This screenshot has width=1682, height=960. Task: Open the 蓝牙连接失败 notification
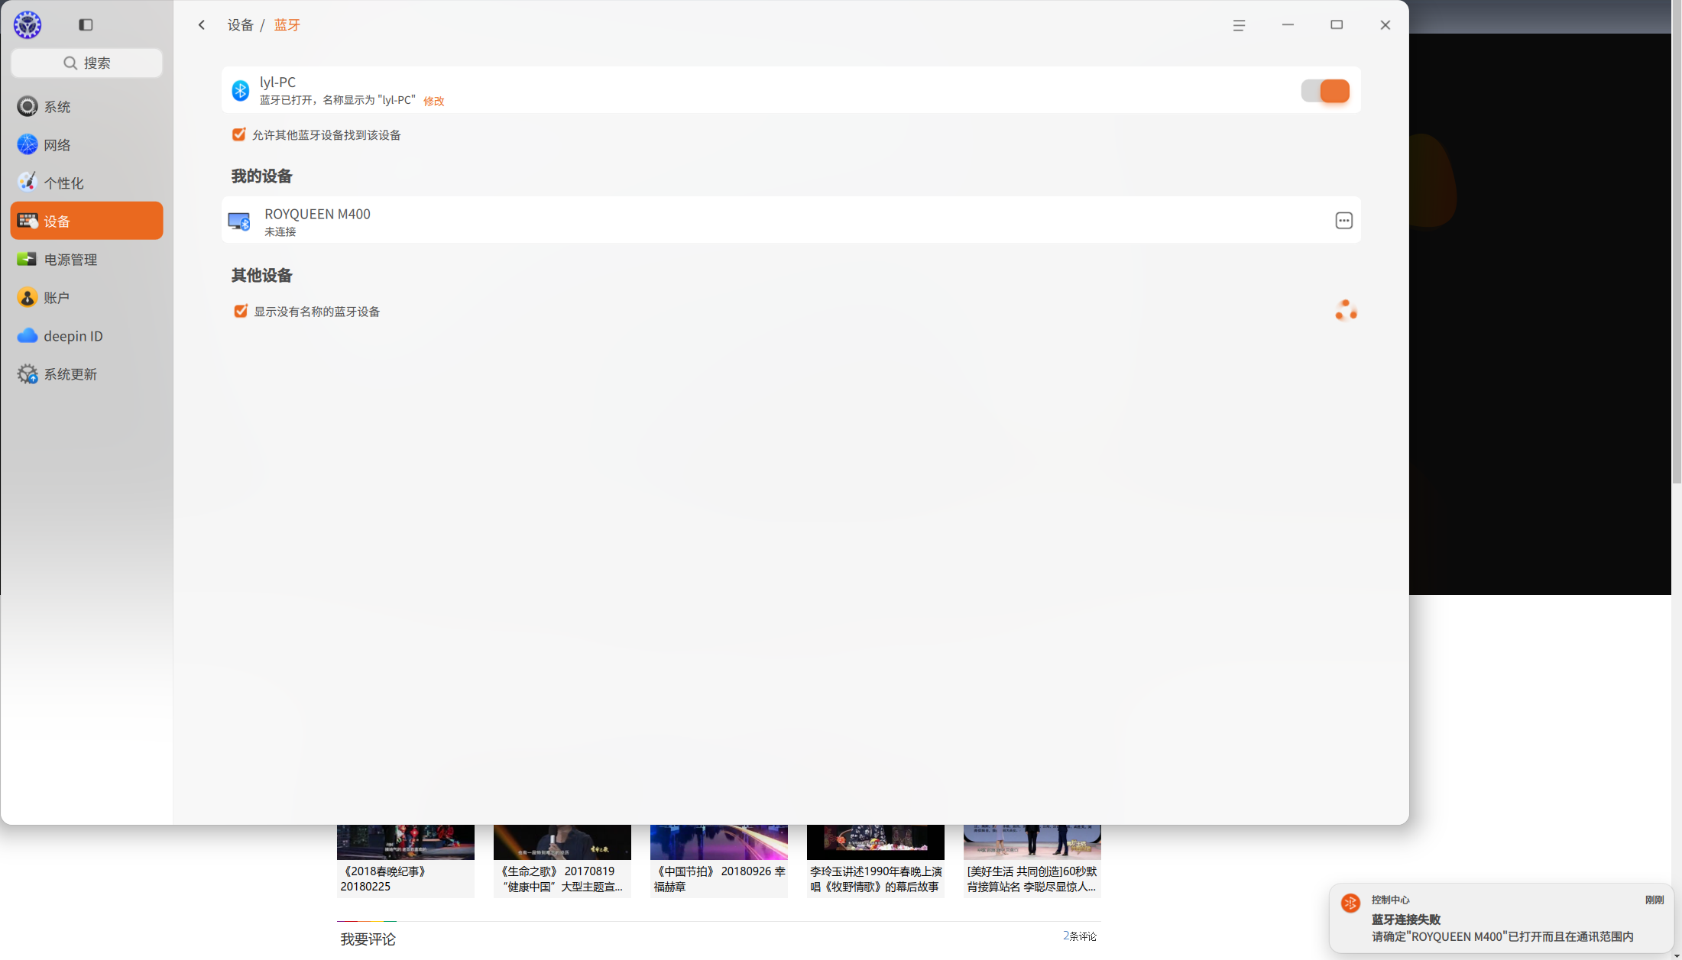click(x=1501, y=920)
